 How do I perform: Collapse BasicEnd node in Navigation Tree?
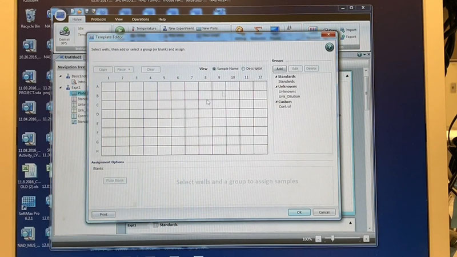(x=61, y=76)
